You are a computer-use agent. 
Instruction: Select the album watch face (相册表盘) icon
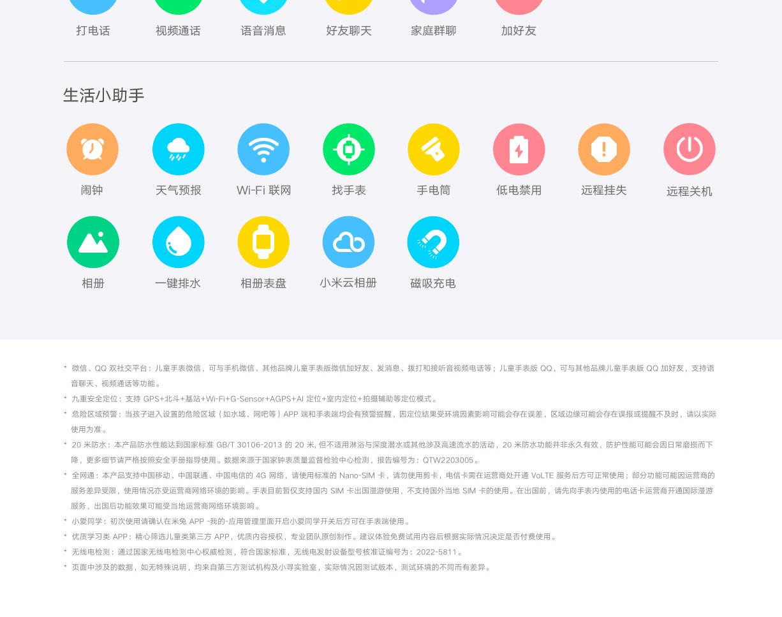tap(263, 242)
